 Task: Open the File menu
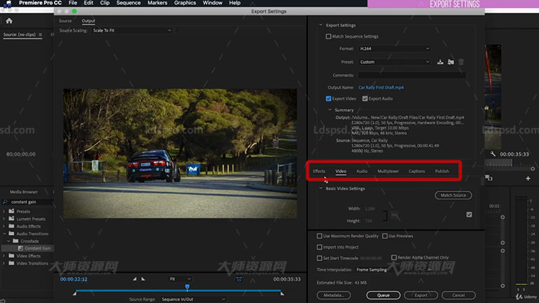click(73, 3)
